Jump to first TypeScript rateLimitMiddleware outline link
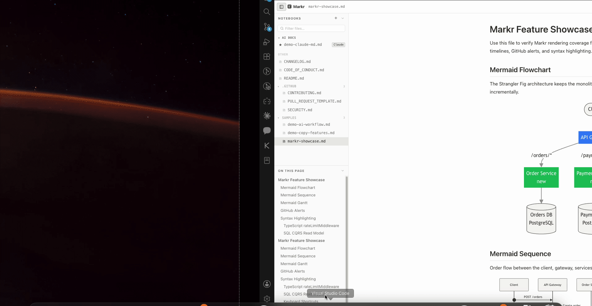592x306 pixels. pyautogui.click(x=311, y=226)
